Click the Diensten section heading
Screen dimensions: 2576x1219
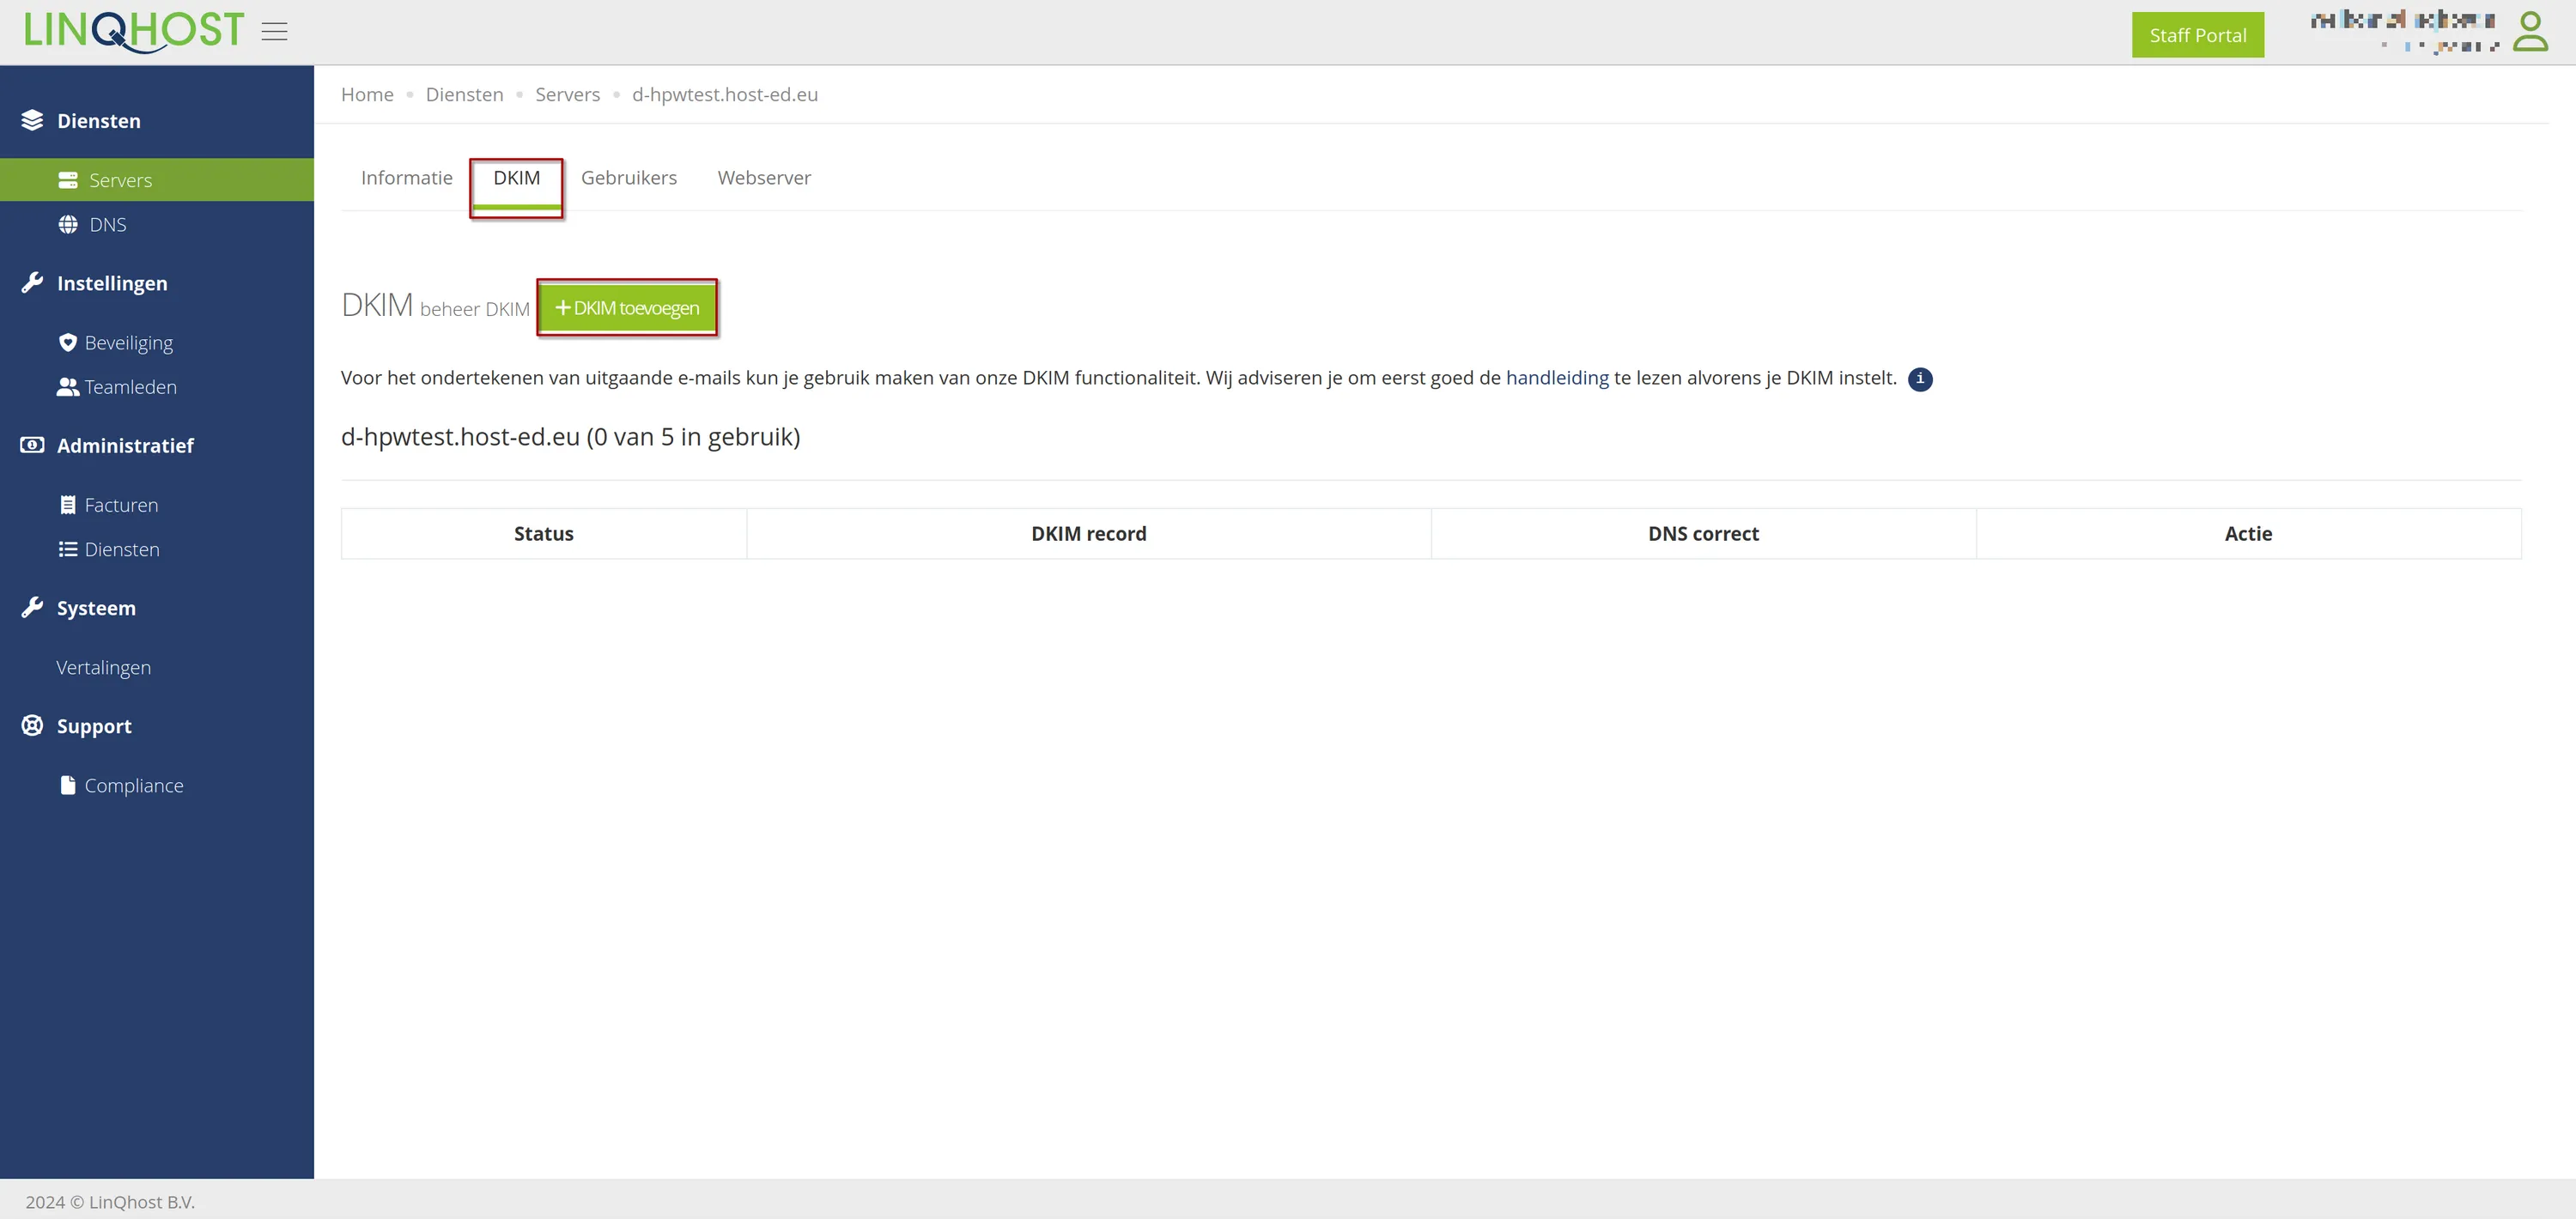pyautogui.click(x=99, y=121)
